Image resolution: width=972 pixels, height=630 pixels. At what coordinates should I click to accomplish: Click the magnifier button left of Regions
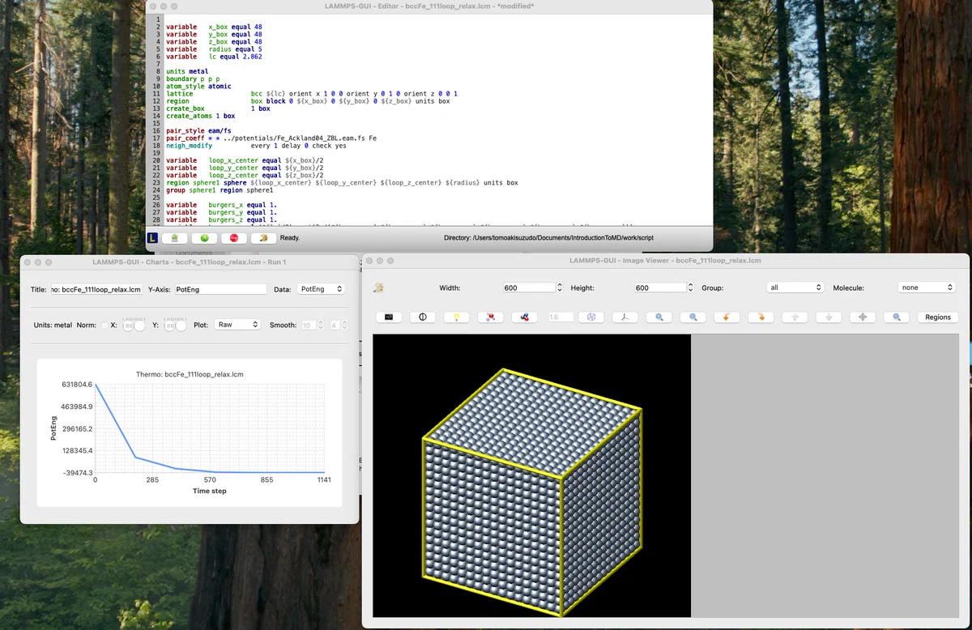tap(897, 317)
